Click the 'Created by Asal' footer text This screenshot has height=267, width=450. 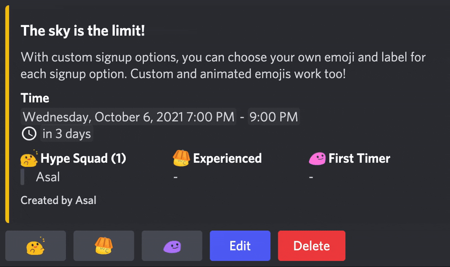[58, 200]
